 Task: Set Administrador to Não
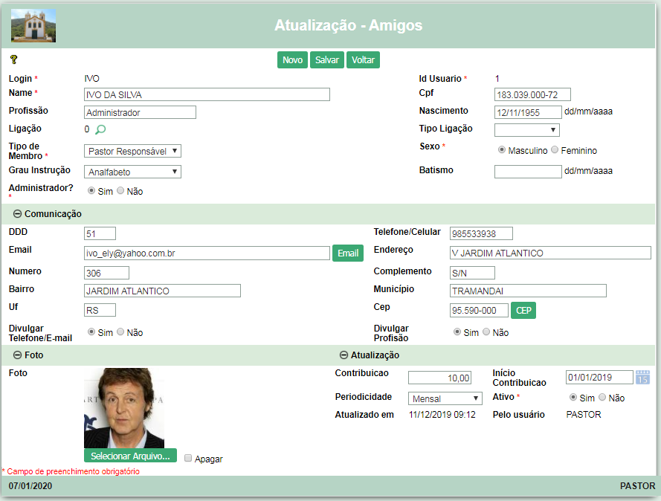(x=120, y=190)
